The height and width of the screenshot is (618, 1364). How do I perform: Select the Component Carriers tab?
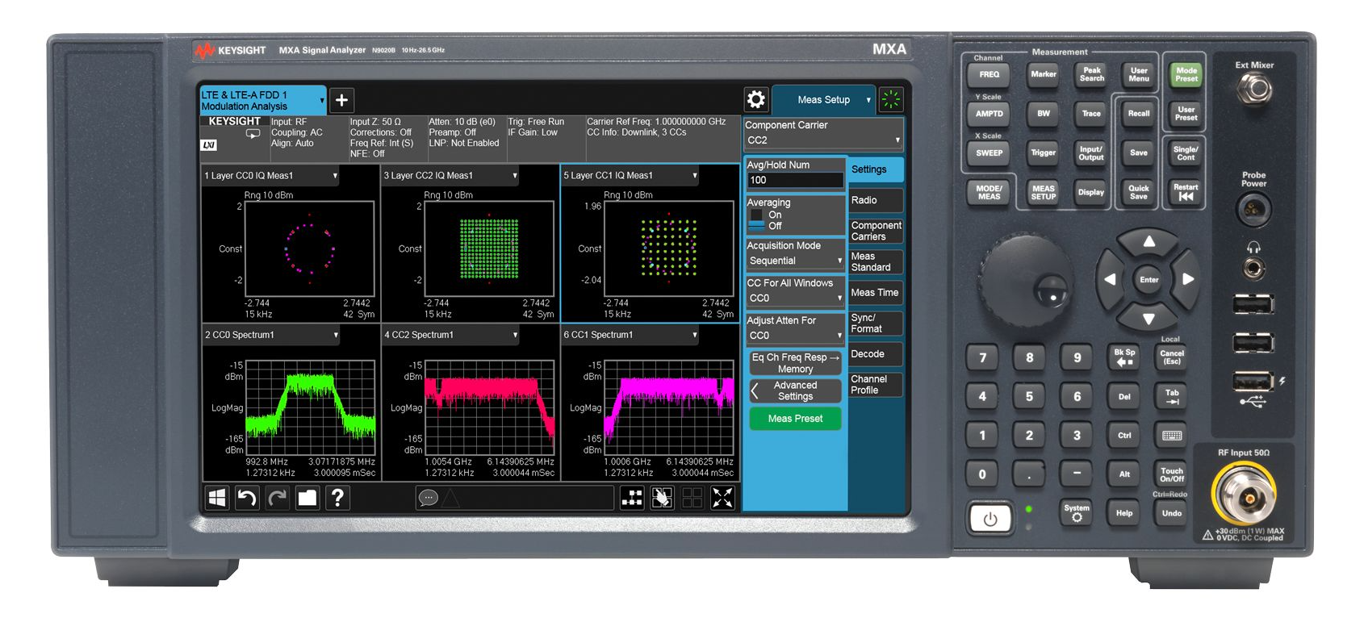876,231
